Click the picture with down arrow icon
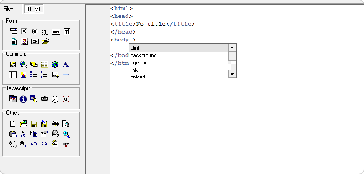Screen dimensions: 364x174 pyautogui.click(x=55, y=75)
